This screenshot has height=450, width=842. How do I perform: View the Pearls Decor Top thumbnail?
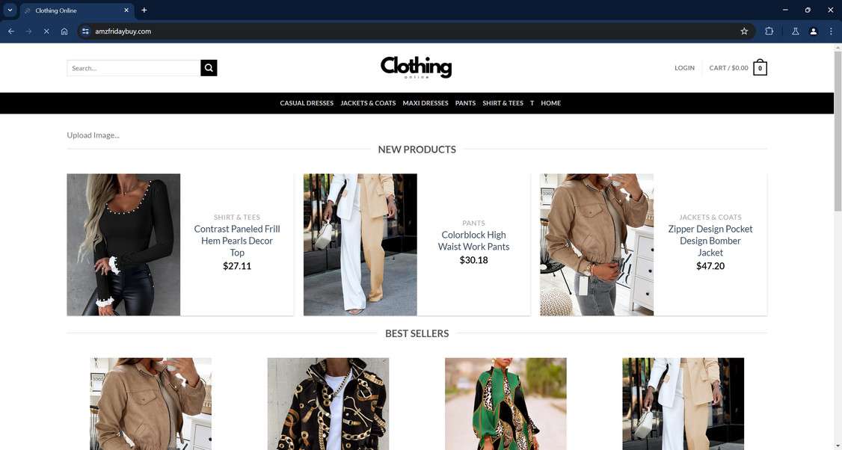click(123, 244)
